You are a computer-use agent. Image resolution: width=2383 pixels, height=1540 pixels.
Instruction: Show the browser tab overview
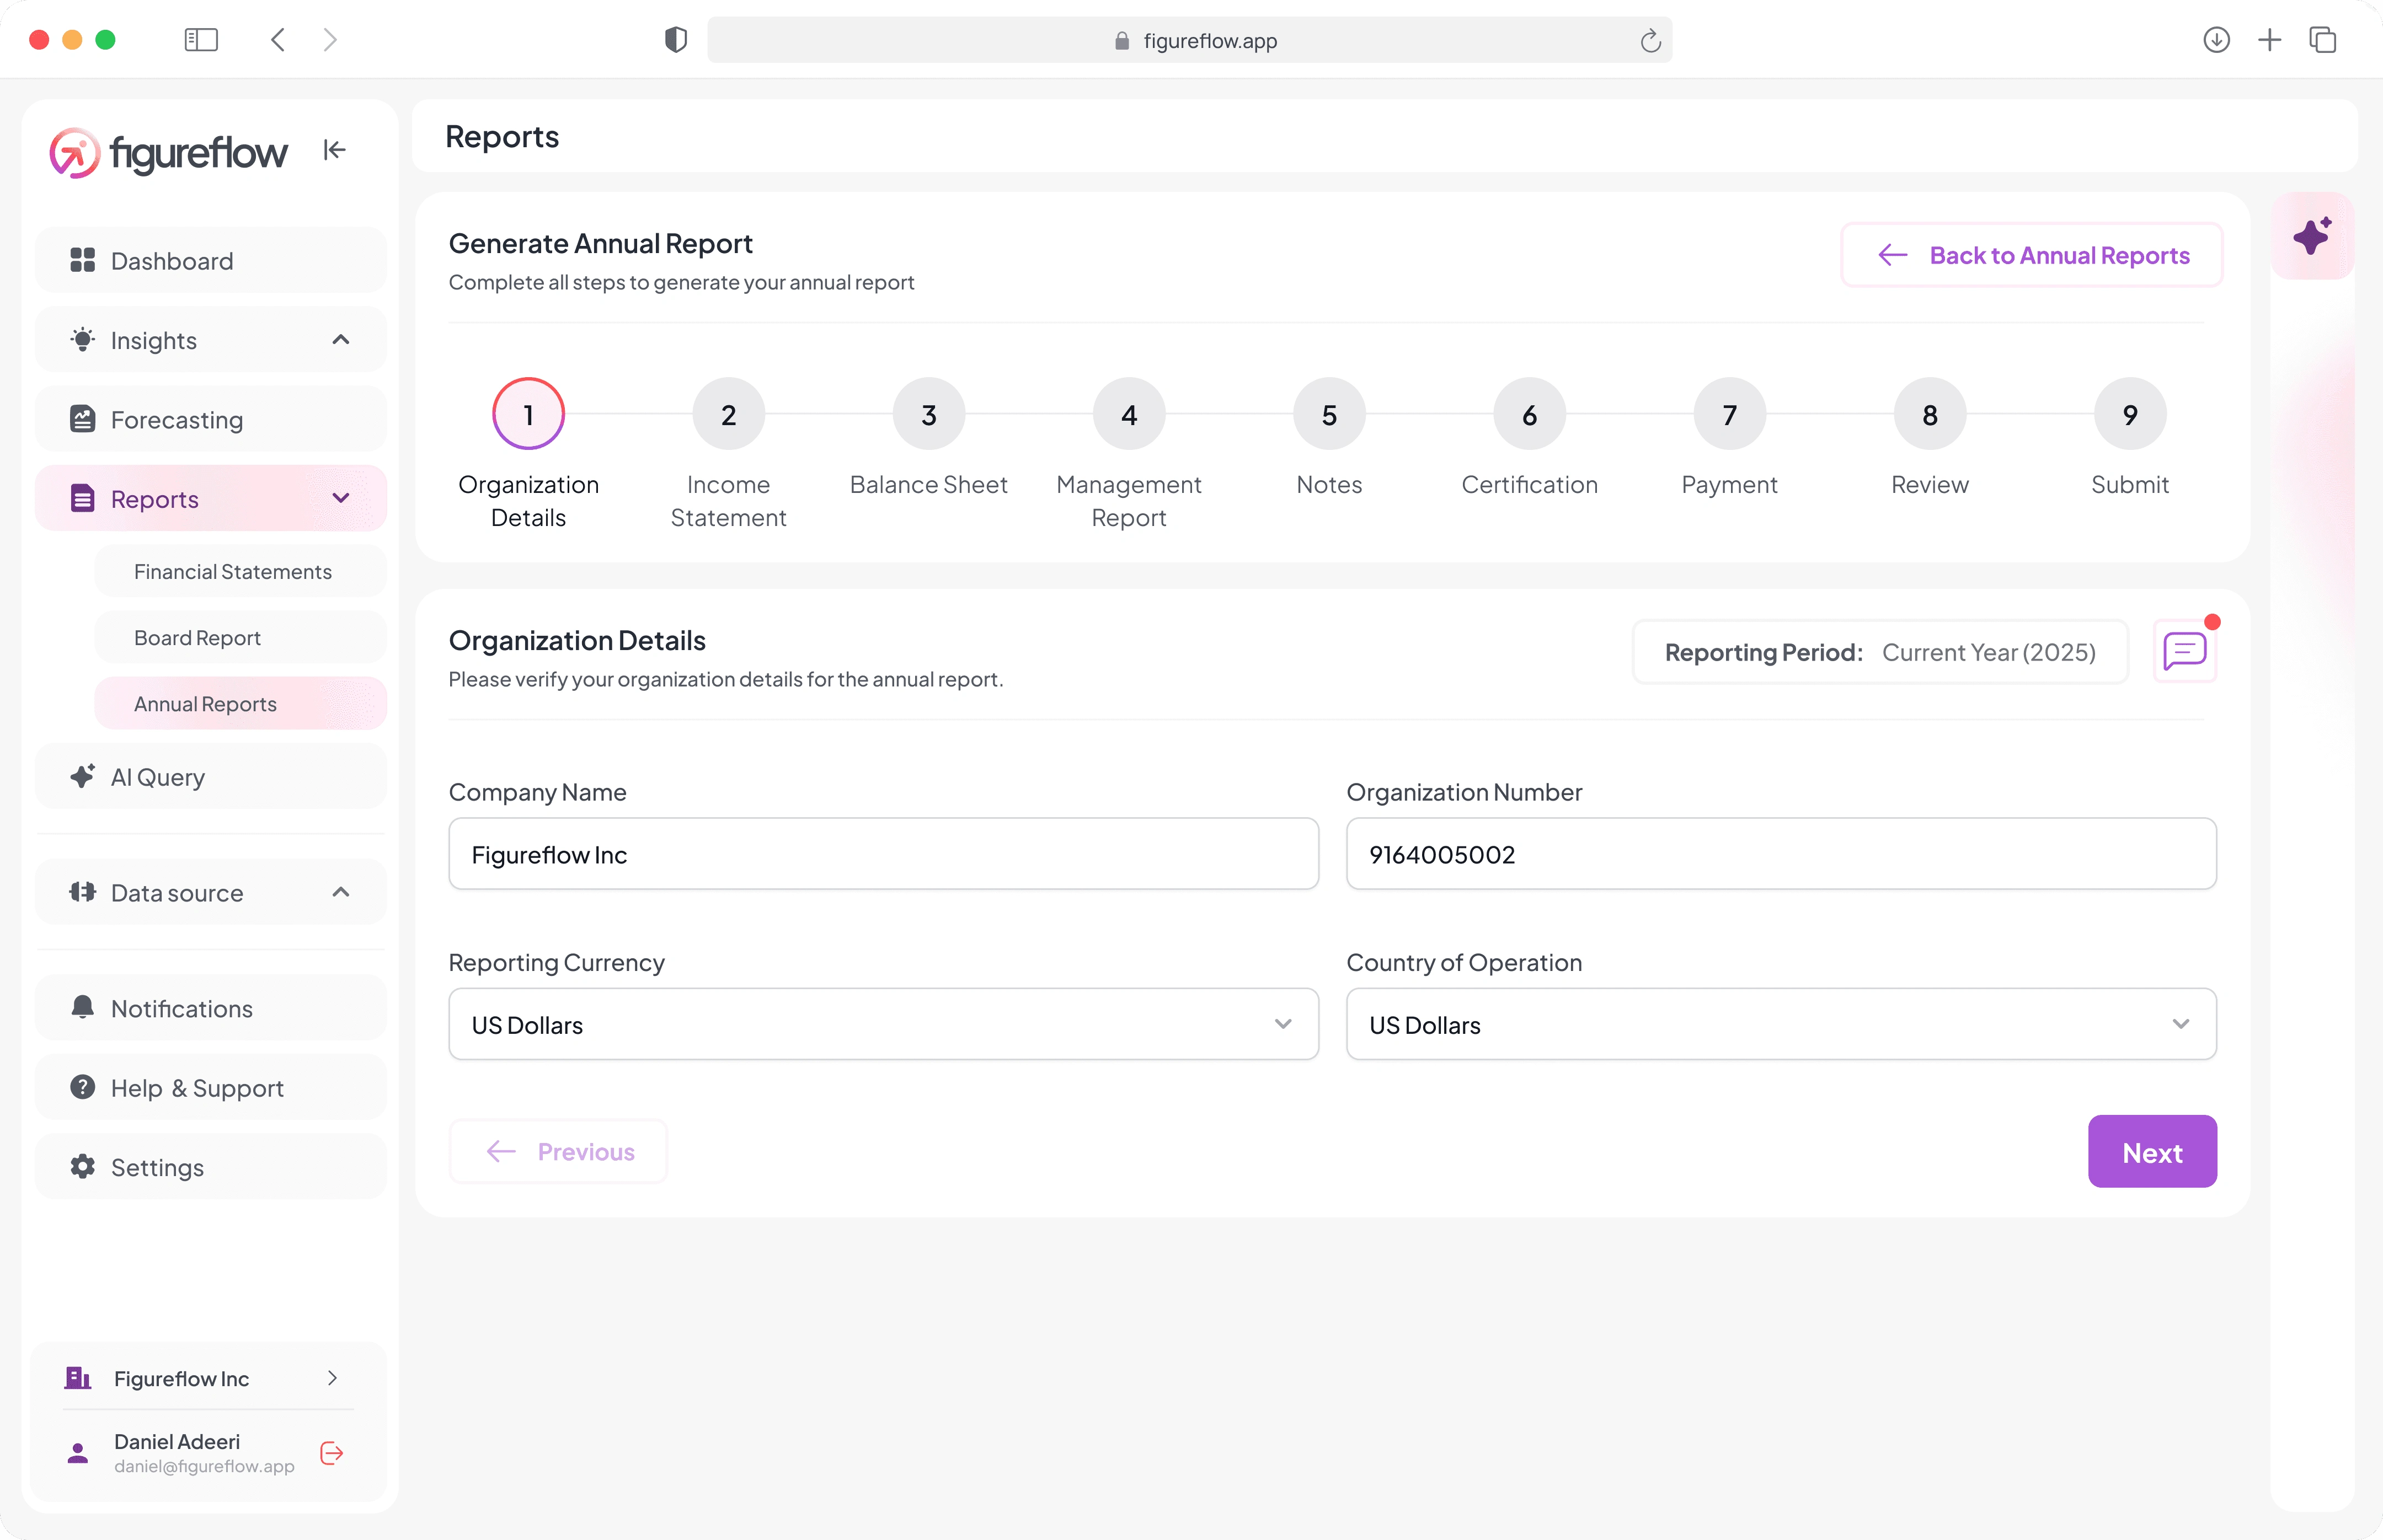pyautogui.click(x=2323, y=40)
